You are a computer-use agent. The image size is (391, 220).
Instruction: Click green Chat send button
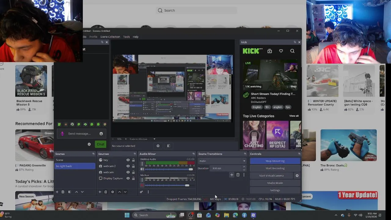pyautogui.click(x=100, y=144)
